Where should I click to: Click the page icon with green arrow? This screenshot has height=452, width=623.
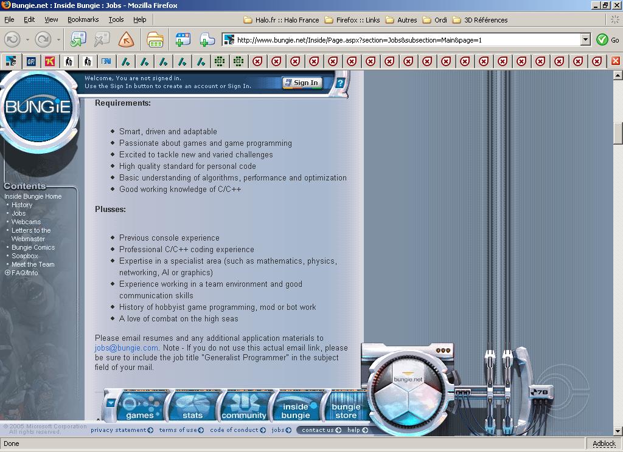pyautogui.click(x=78, y=39)
